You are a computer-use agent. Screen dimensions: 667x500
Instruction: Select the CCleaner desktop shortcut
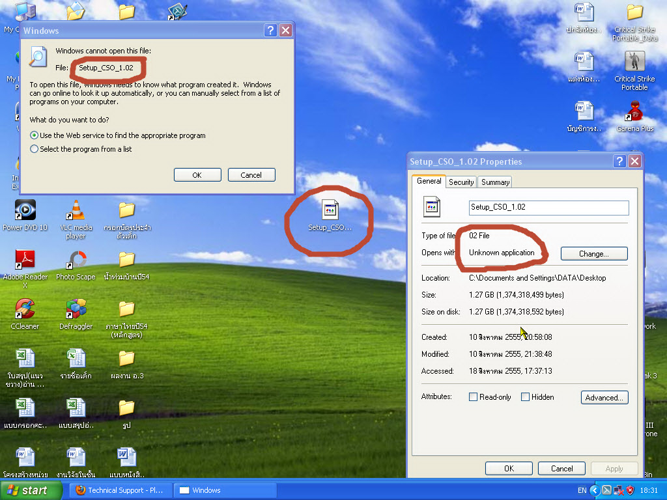click(x=25, y=309)
